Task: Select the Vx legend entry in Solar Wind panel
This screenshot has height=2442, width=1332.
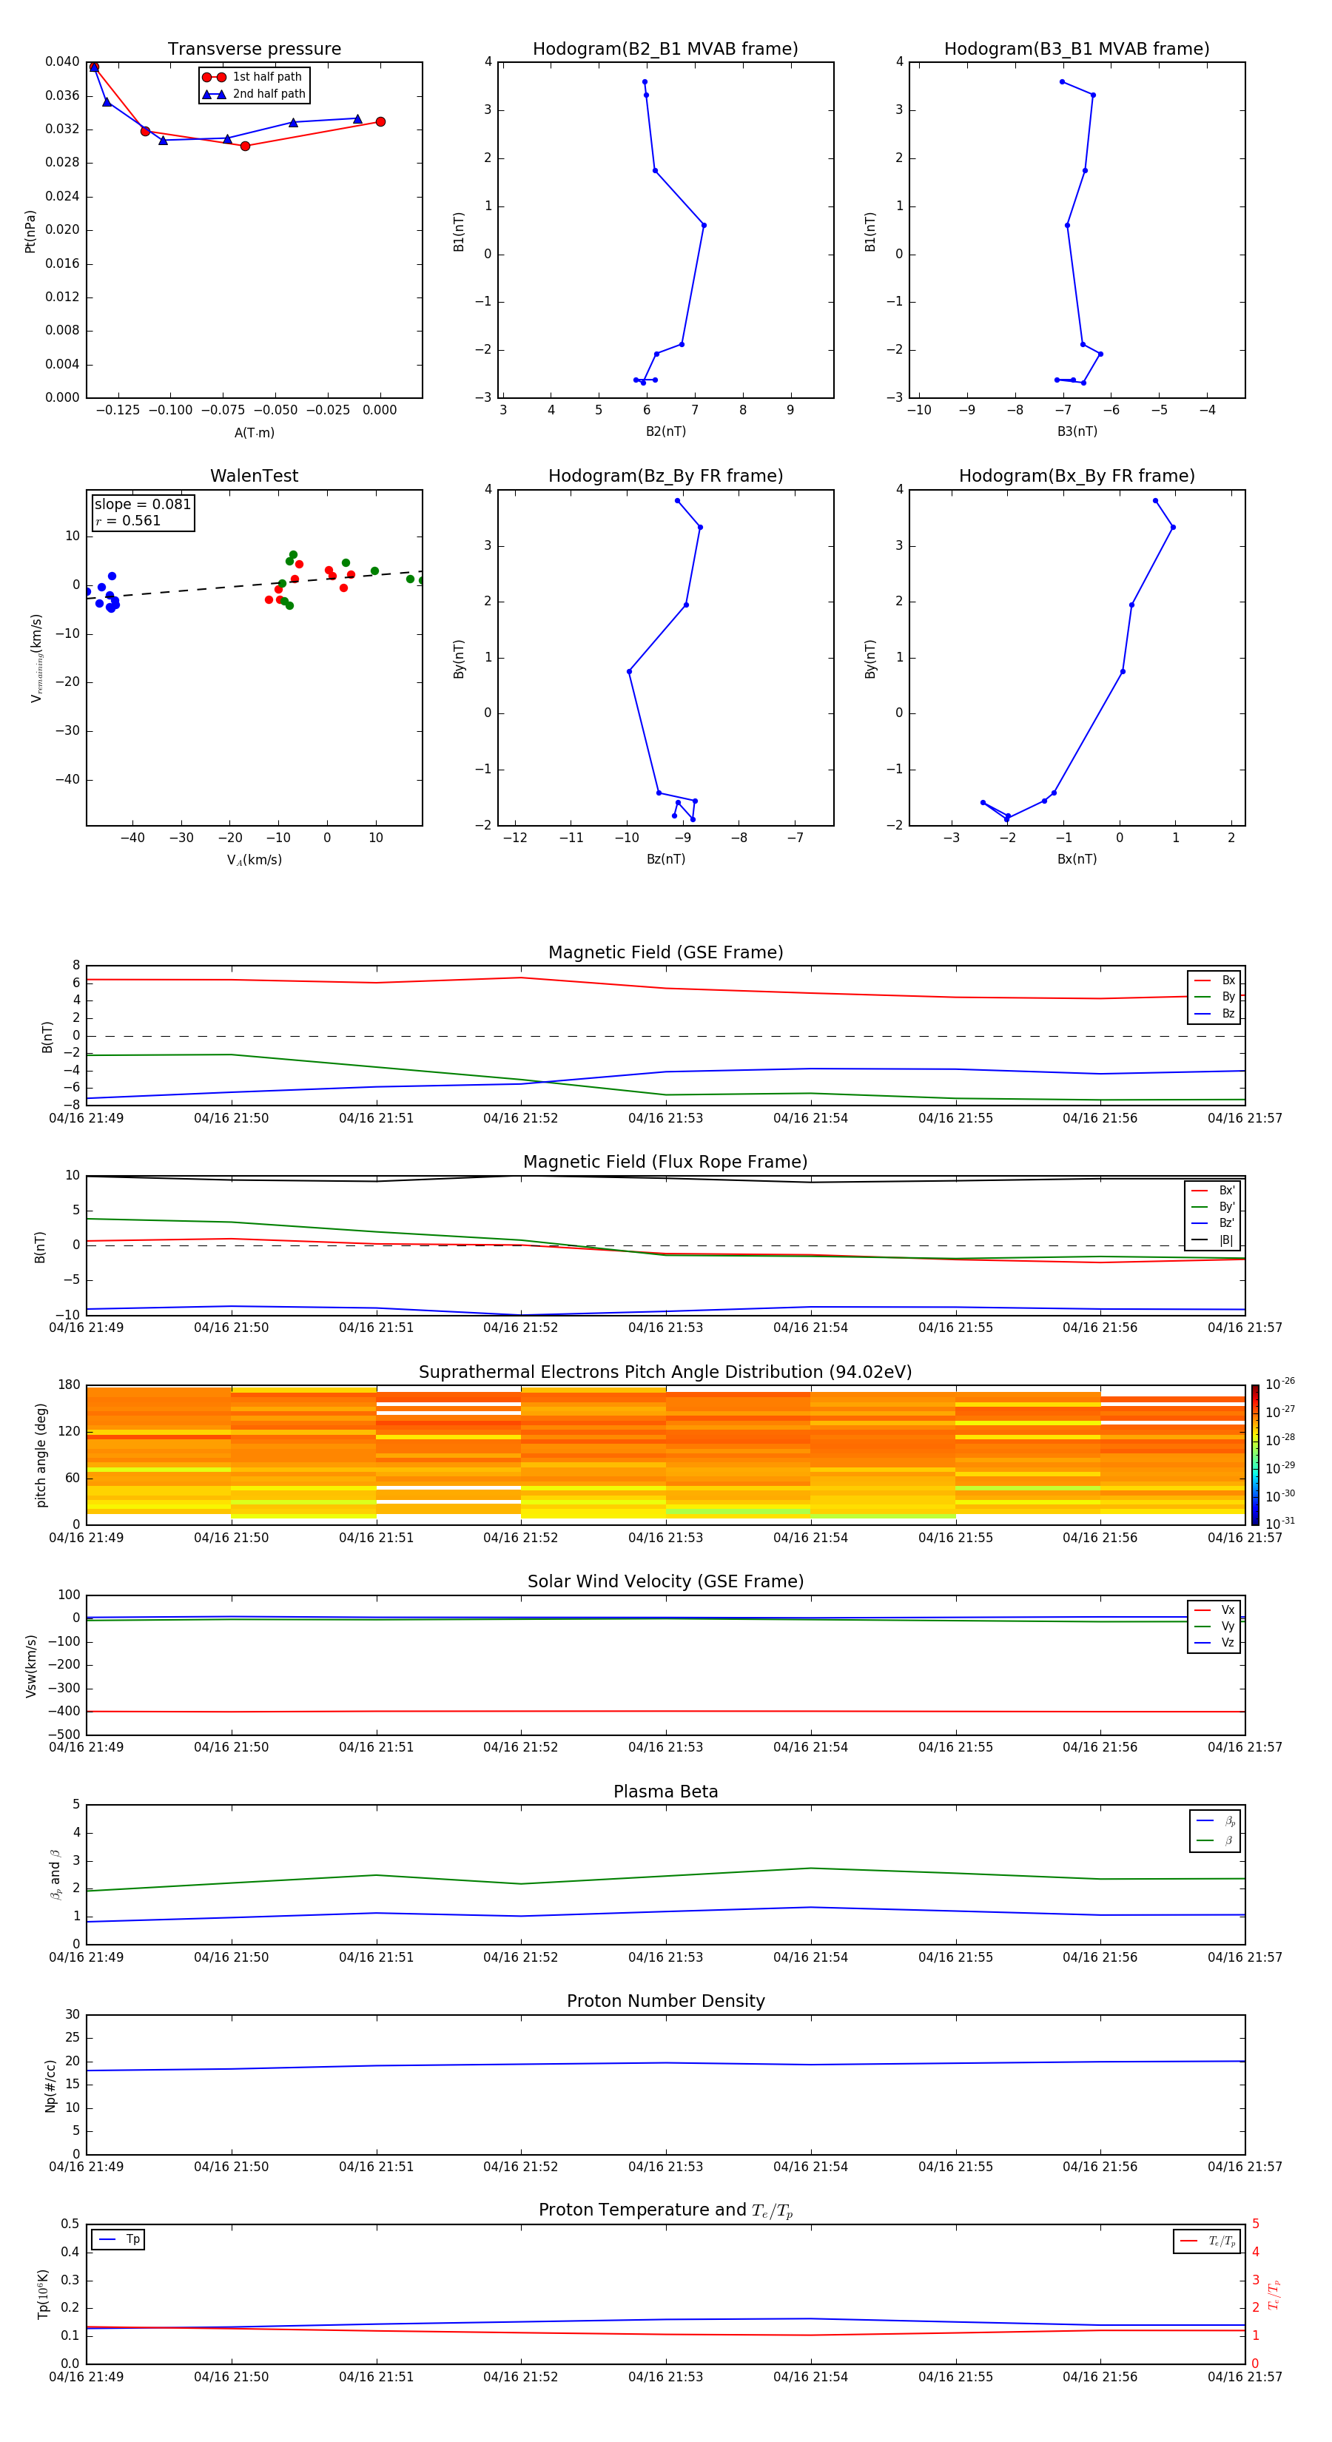Action: (x=1214, y=1609)
